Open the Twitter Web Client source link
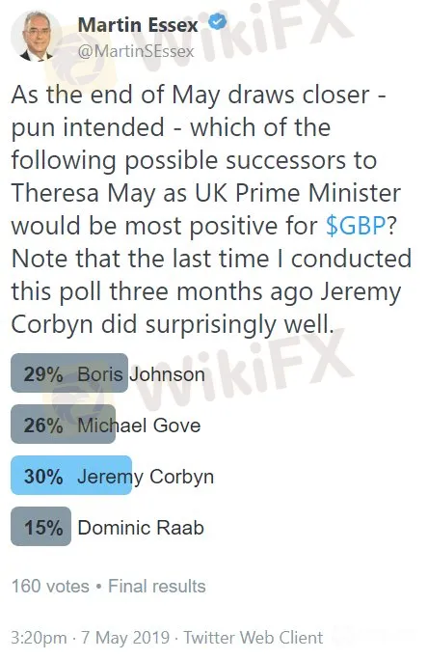 click(x=254, y=638)
